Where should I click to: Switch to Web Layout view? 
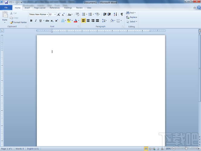[x=154, y=149]
